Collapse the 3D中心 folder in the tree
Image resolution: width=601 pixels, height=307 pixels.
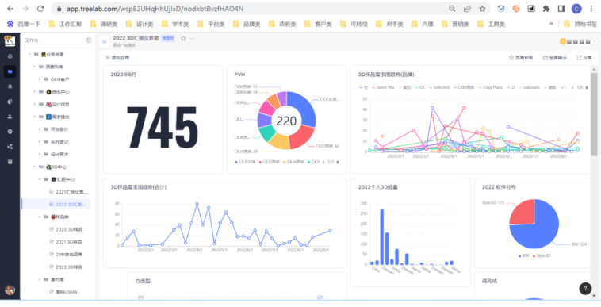[35, 167]
